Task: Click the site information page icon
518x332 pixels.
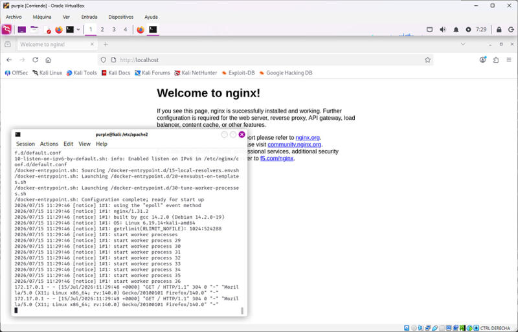Action: click(x=114, y=60)
